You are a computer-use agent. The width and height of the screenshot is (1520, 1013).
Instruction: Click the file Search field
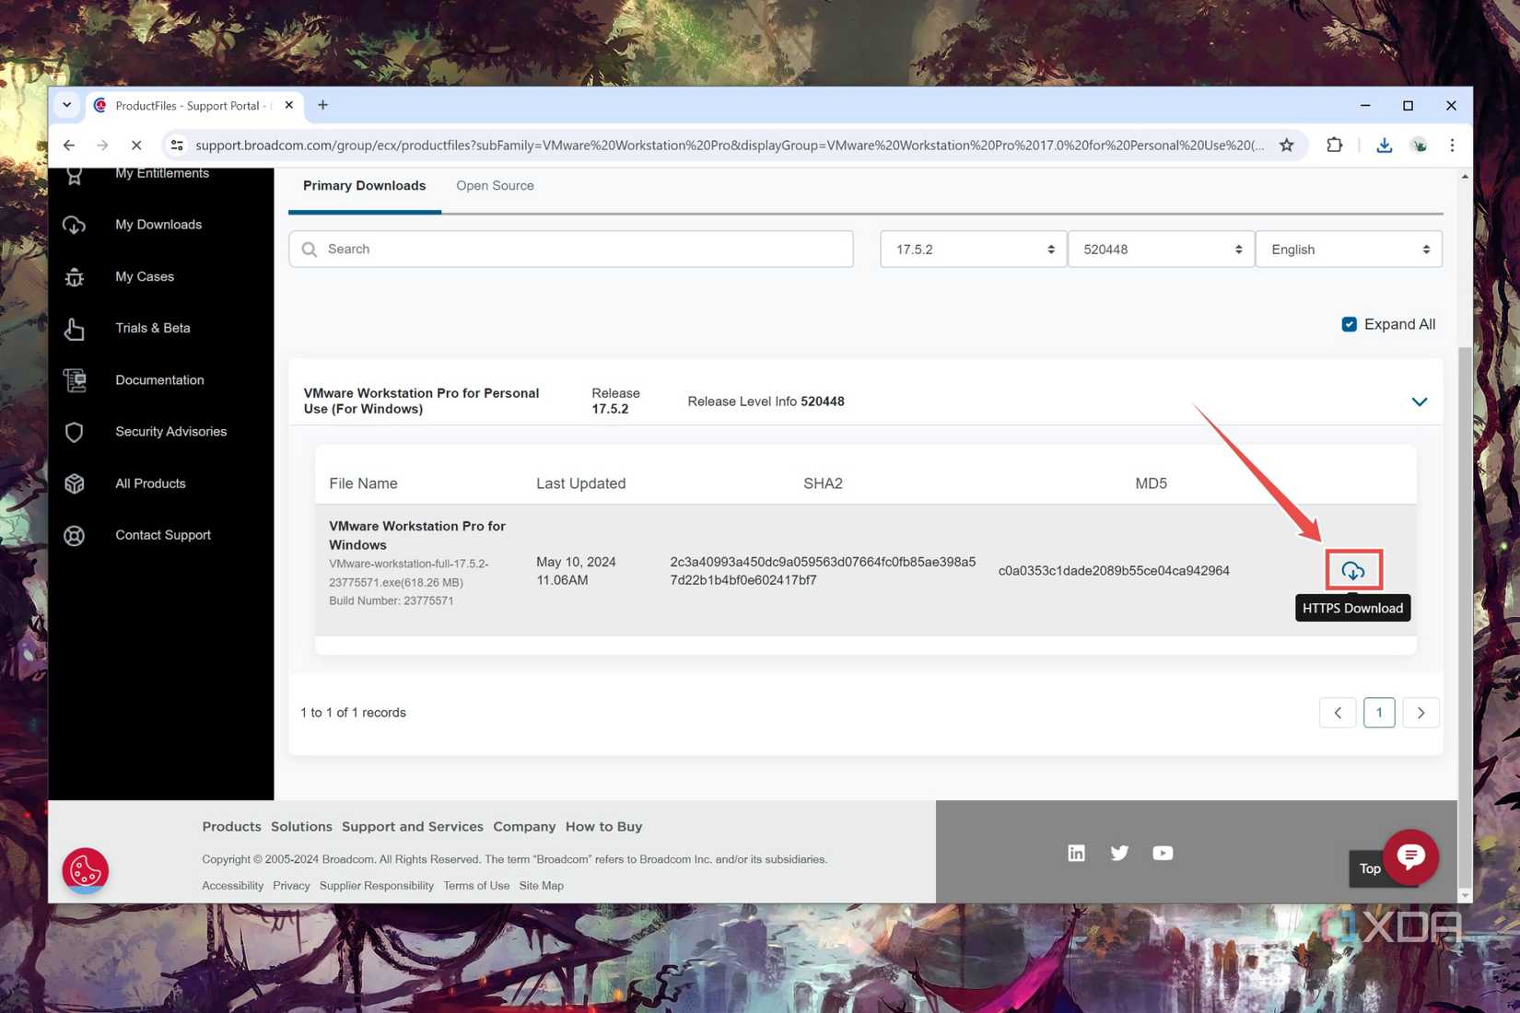tap(571, 250)
